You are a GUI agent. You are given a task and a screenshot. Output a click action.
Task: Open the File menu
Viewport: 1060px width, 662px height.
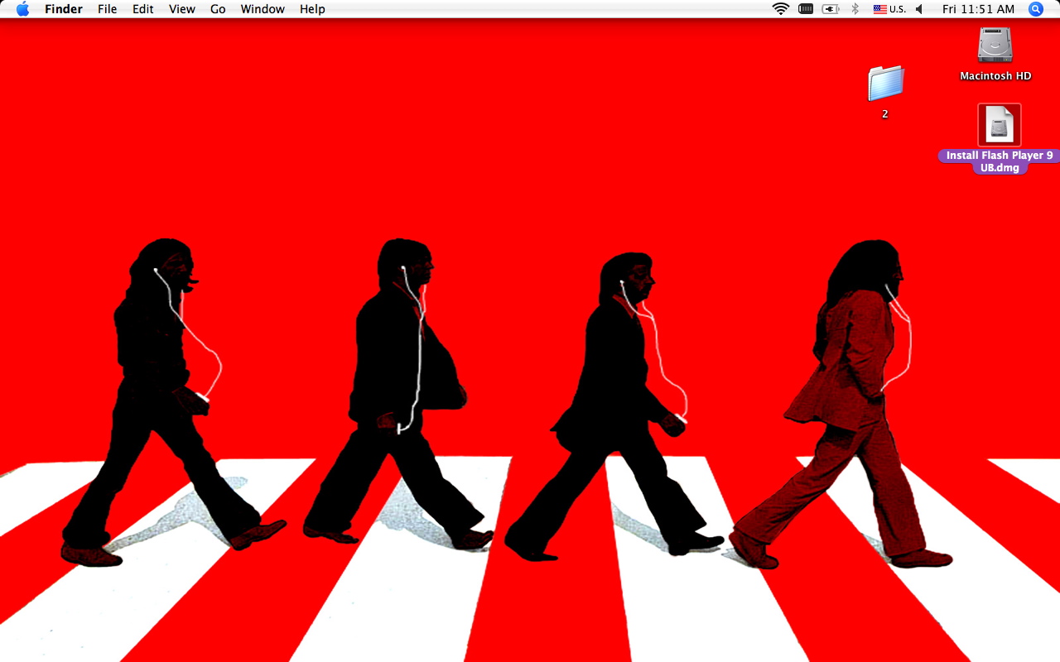pos(107,9)
